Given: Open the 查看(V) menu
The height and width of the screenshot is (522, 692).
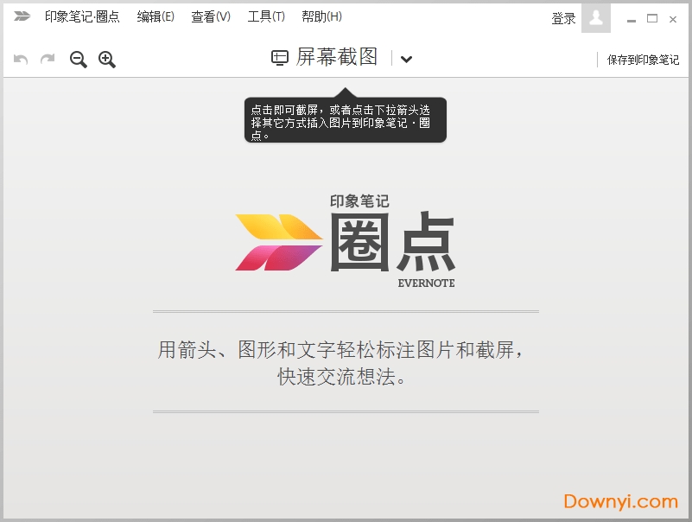Looking at the screenshot, I should (211, 16).
